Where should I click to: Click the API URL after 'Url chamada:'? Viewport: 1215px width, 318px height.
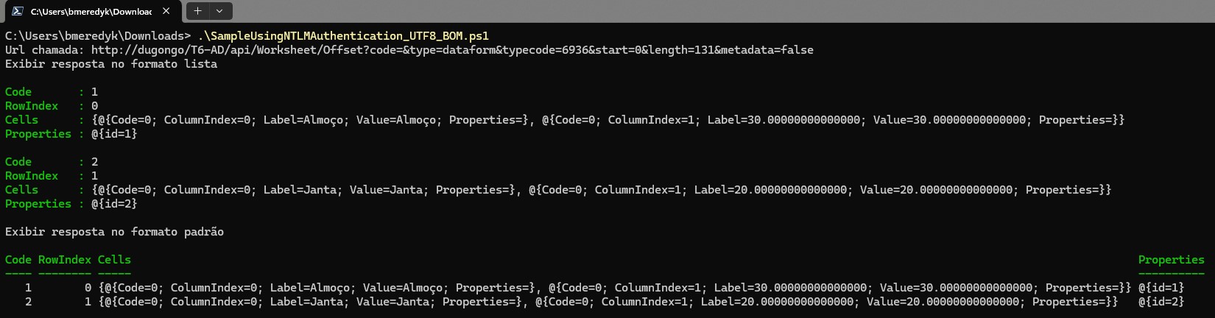(452, 50)
